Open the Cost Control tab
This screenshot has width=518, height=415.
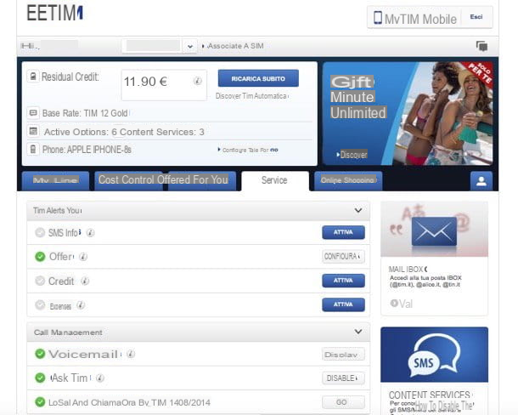(128, 180)
